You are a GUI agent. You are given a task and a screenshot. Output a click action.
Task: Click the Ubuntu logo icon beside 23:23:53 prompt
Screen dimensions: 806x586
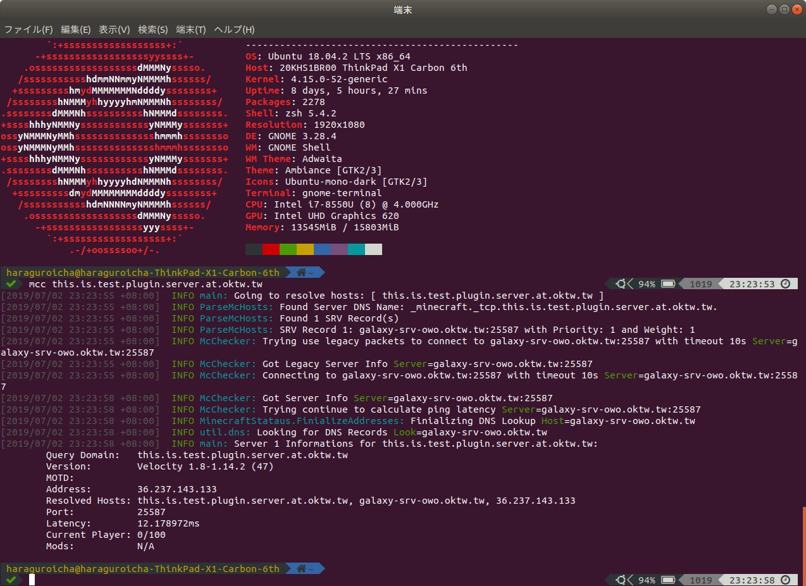pyautogui.click(x=621, y=284)
